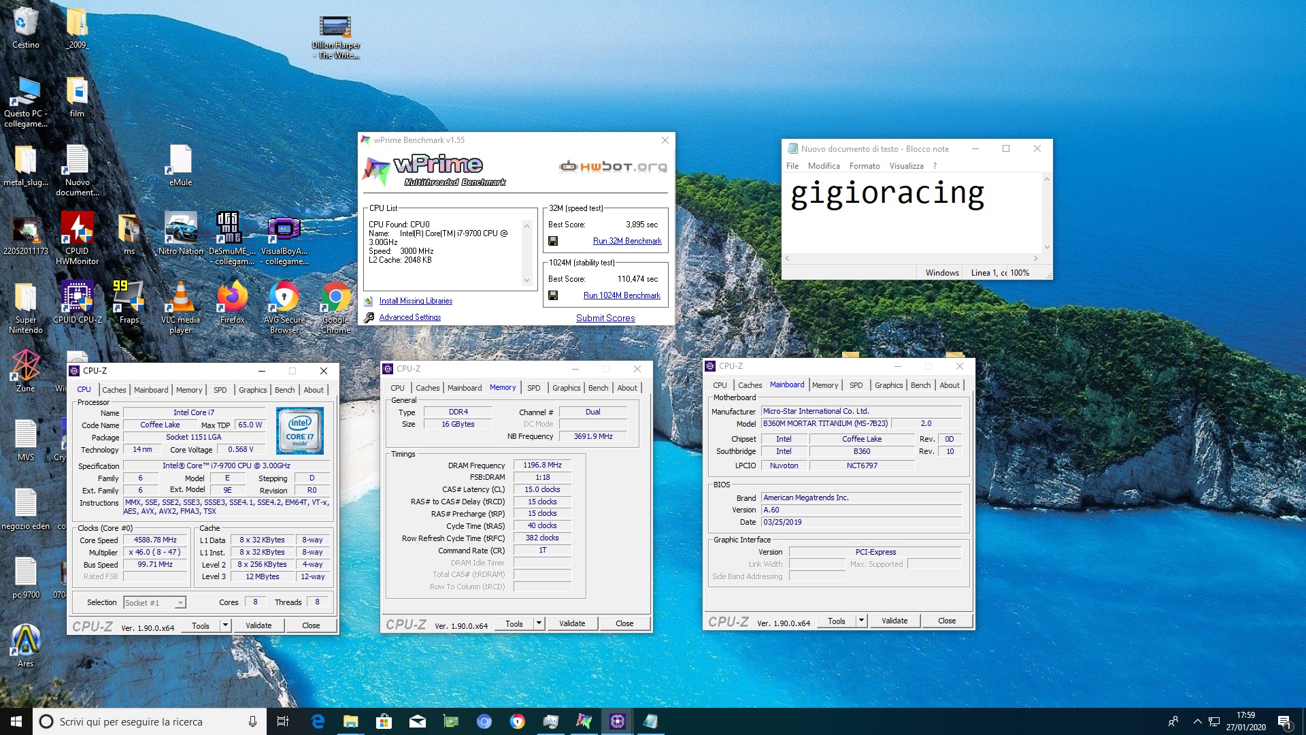Click Install Missing Libraries link
Image resolution: width=1306 pixels, height=735 pixels.
(x=416, y=301)
